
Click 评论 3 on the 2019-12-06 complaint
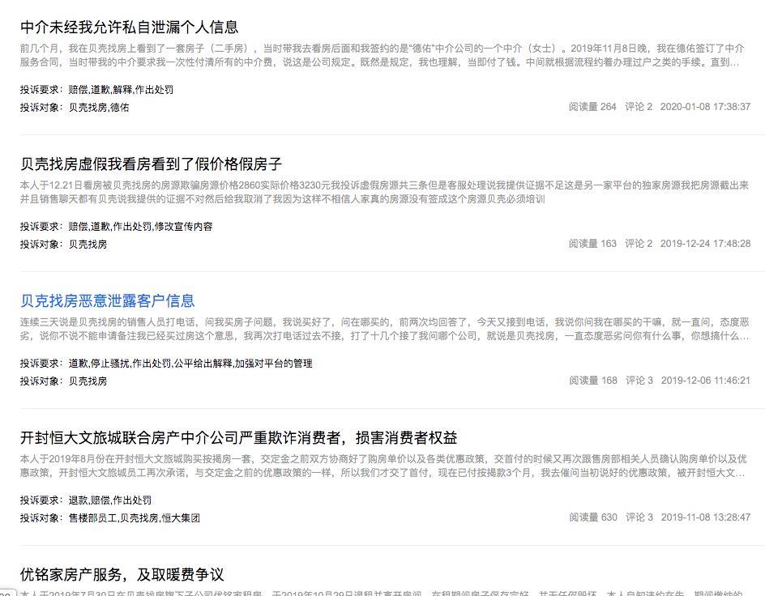[x=639, y=381]
